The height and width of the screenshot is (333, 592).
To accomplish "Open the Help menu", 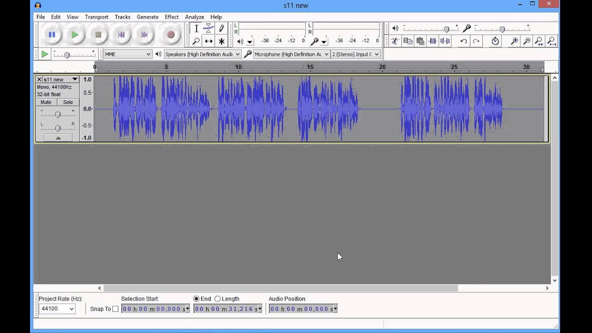I will click(216, 17).
